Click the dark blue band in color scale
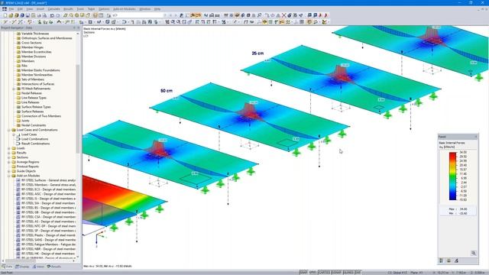 pos(452,197)
